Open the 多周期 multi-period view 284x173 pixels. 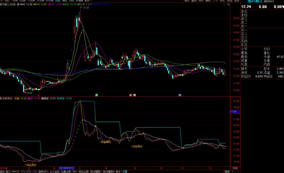coord(79,1)
